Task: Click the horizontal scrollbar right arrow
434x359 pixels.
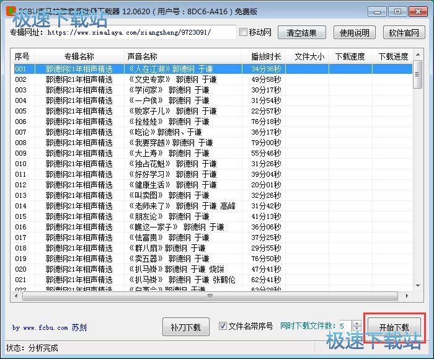Action: 407,296
